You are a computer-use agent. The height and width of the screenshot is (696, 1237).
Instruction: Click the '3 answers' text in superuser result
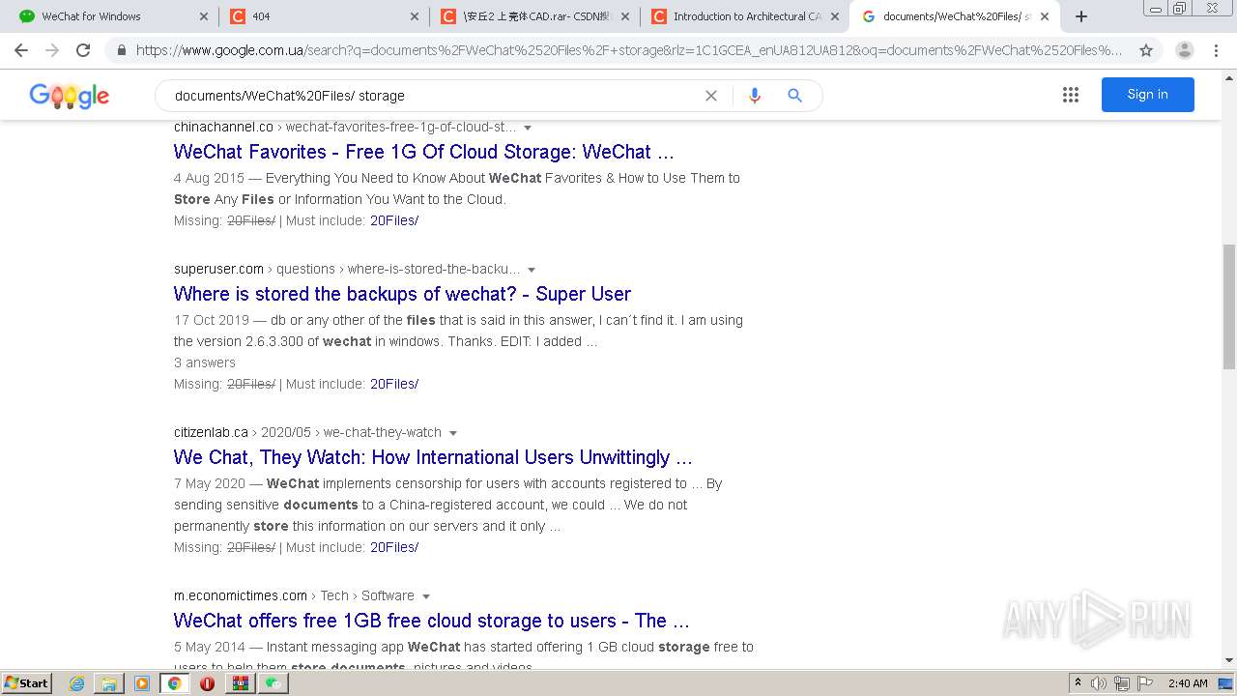click(205, 362)
